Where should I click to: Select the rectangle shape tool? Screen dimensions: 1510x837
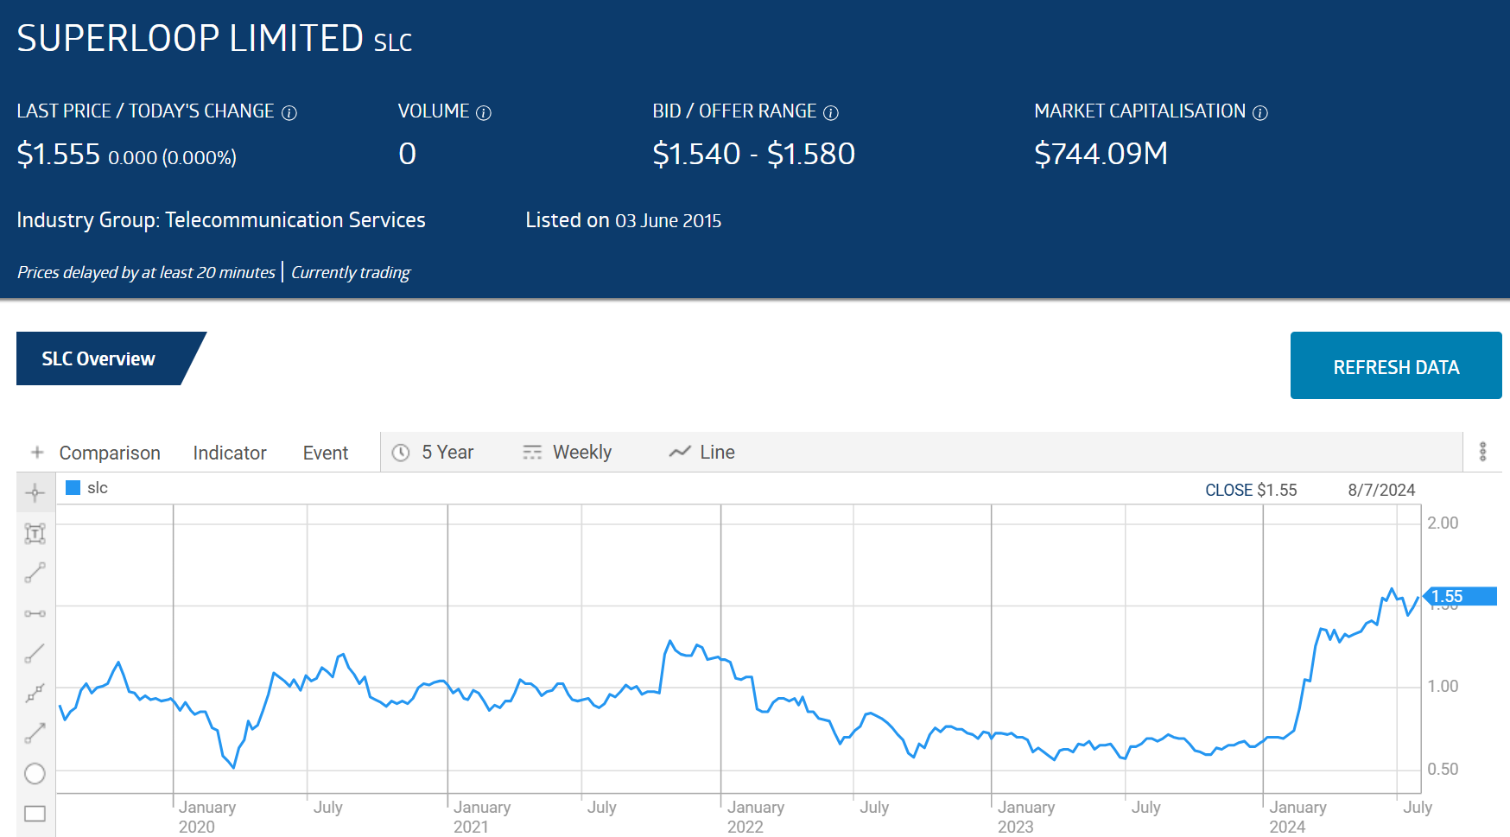[x=35, y=813]
